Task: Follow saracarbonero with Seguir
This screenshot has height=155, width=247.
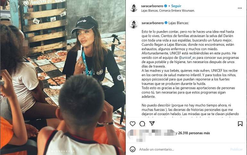Action: [x=176, y=6]
